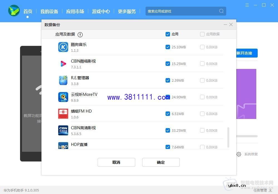Click the 系统修复 gear icon
This screenshot has height=194, width=278.
coord(239,154)
